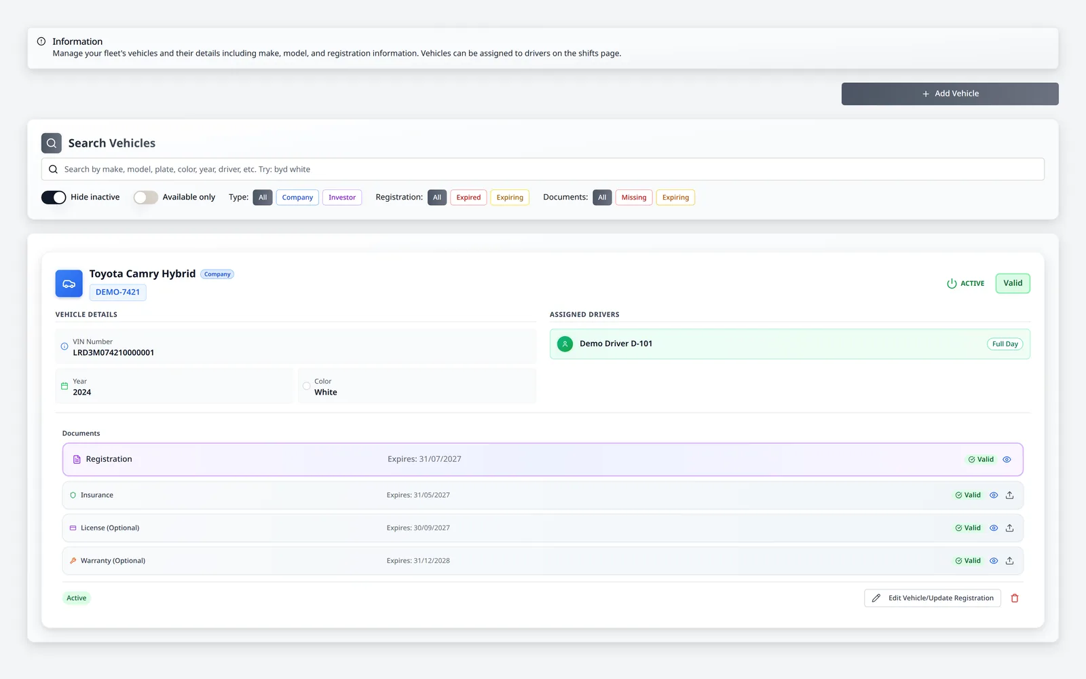
Task: View the Insurance document via eye icon
Action: point(994,496)
